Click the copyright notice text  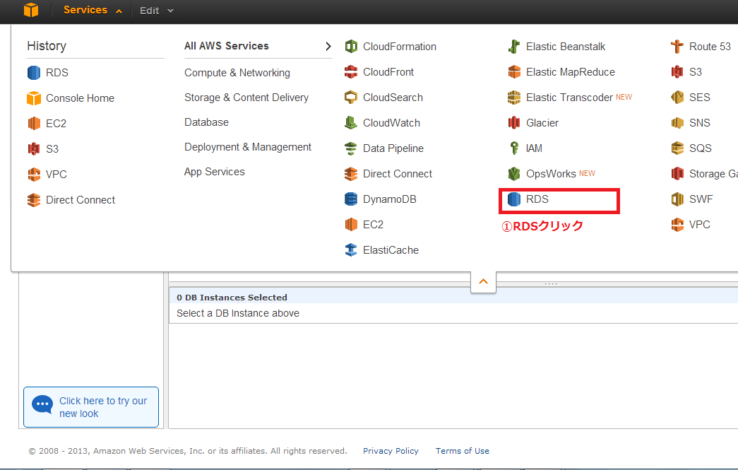coord(188,451)
